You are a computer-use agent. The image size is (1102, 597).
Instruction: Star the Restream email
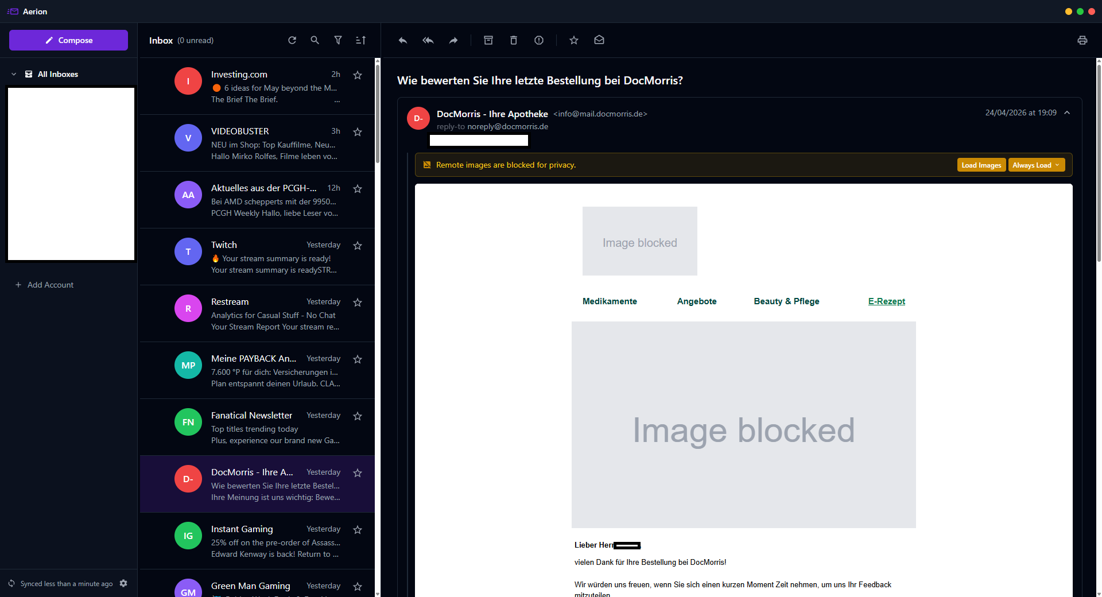point(358,303)
